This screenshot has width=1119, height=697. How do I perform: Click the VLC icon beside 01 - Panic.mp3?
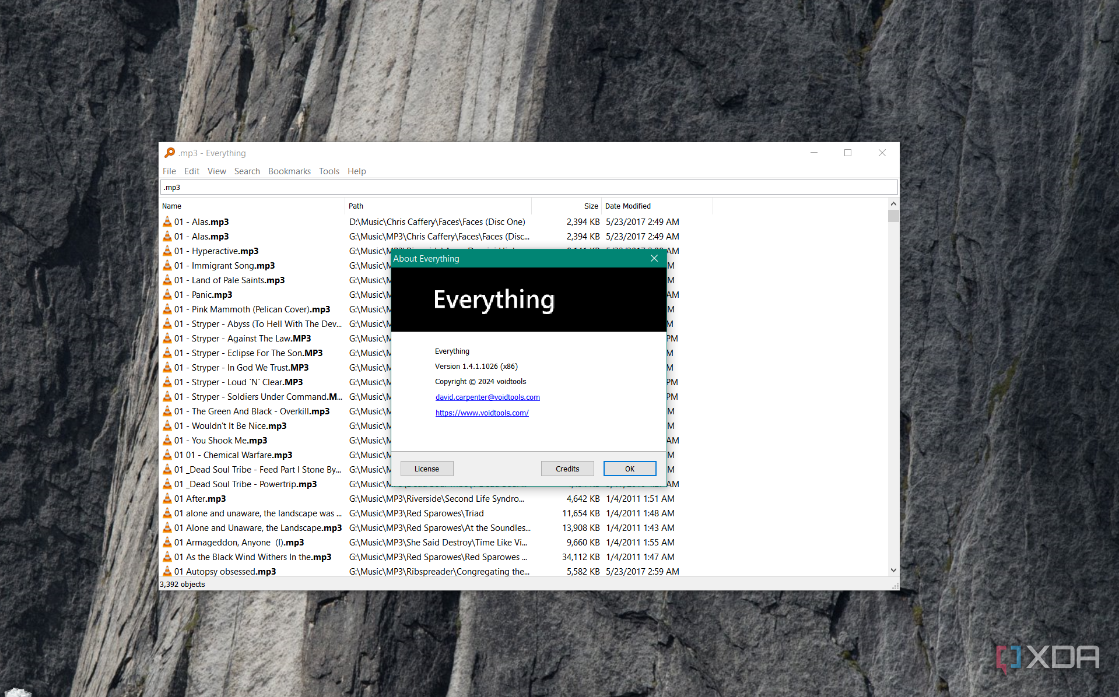(x=167, y=295)
